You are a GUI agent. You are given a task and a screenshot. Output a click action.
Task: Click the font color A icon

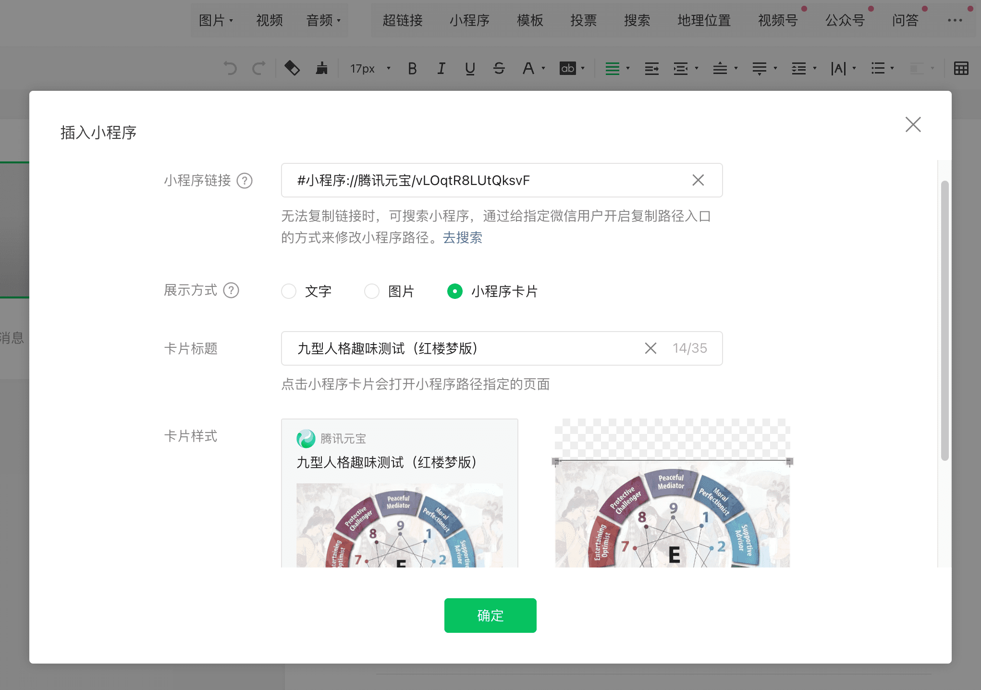[528, 69]
